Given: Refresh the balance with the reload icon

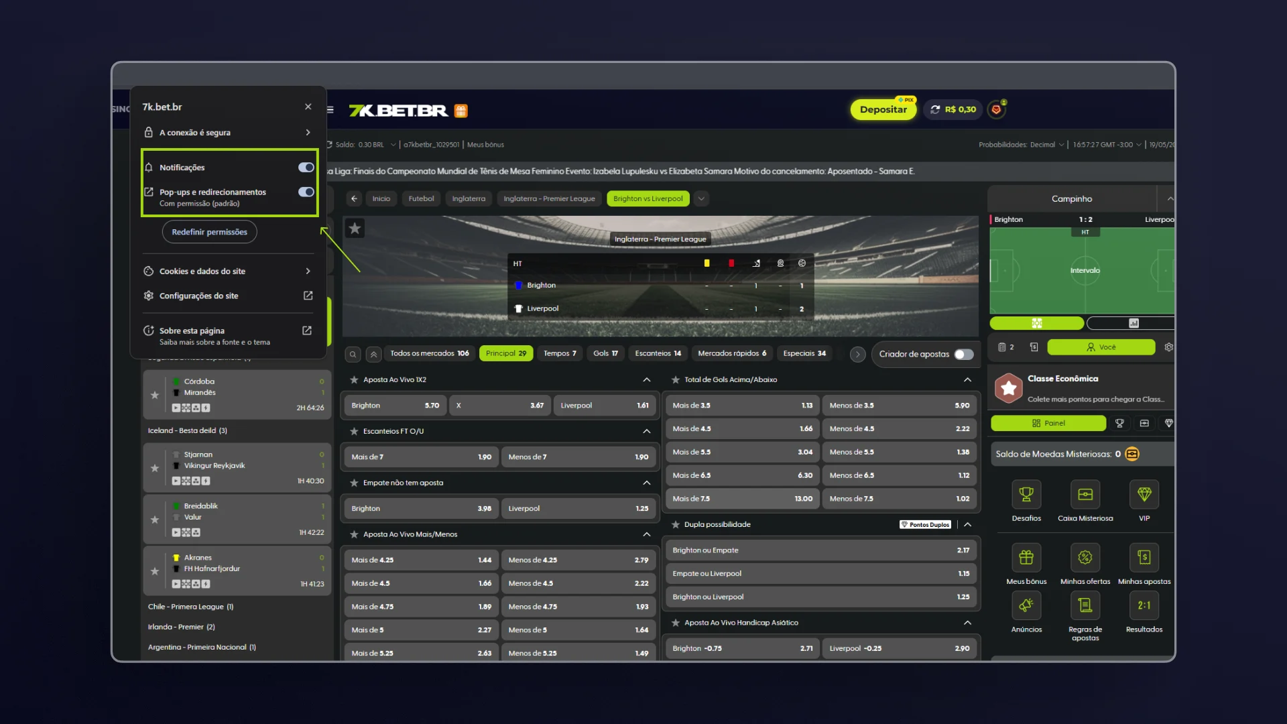Looking at the screenshot, I should click(x=935, y=109).
